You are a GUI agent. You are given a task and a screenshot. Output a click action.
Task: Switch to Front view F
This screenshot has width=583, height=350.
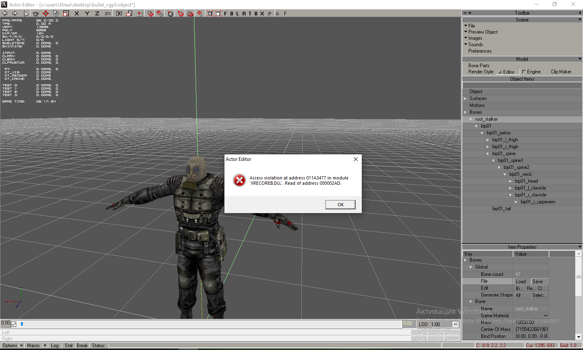[226, 13]
